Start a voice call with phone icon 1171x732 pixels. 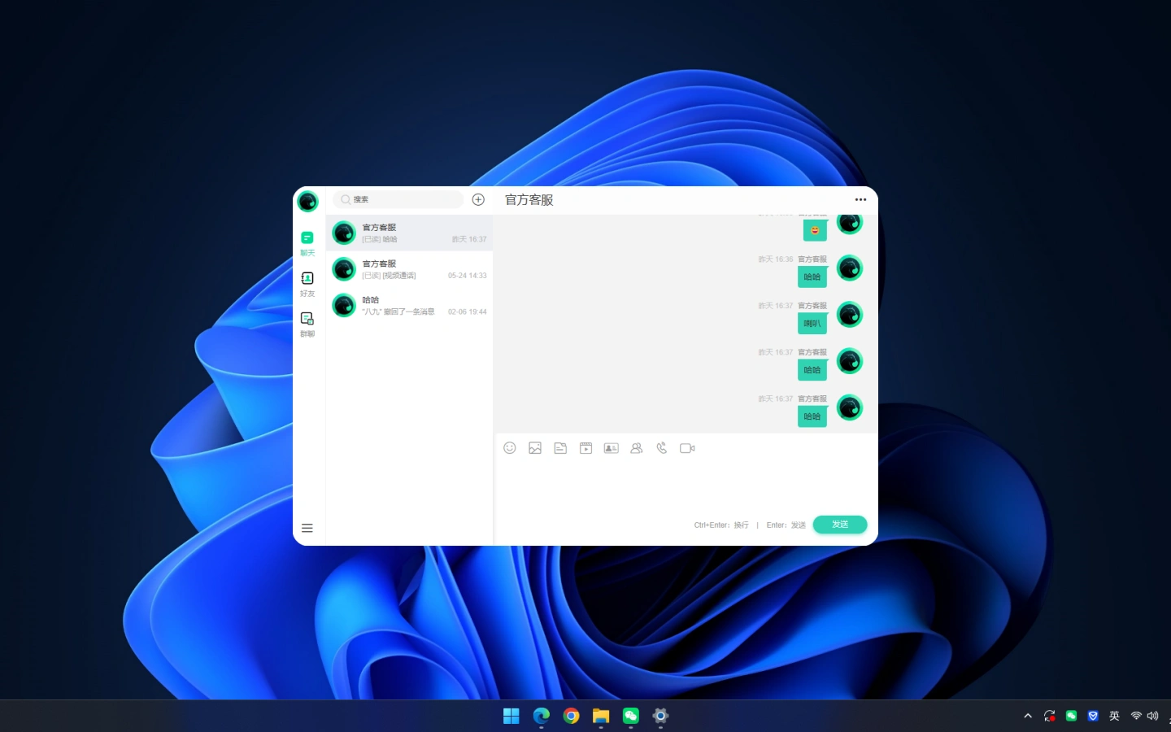662,448
